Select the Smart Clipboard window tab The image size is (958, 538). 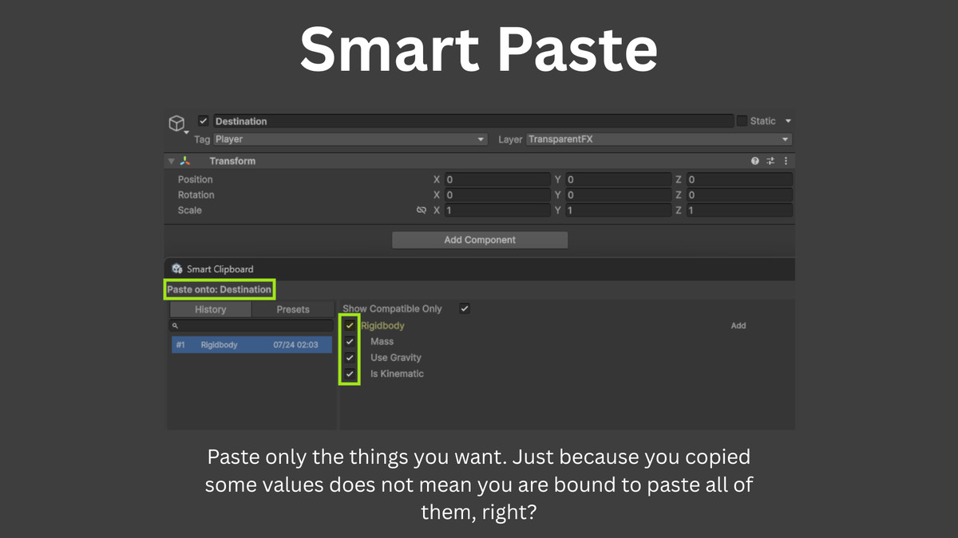[x=212, y=269]
